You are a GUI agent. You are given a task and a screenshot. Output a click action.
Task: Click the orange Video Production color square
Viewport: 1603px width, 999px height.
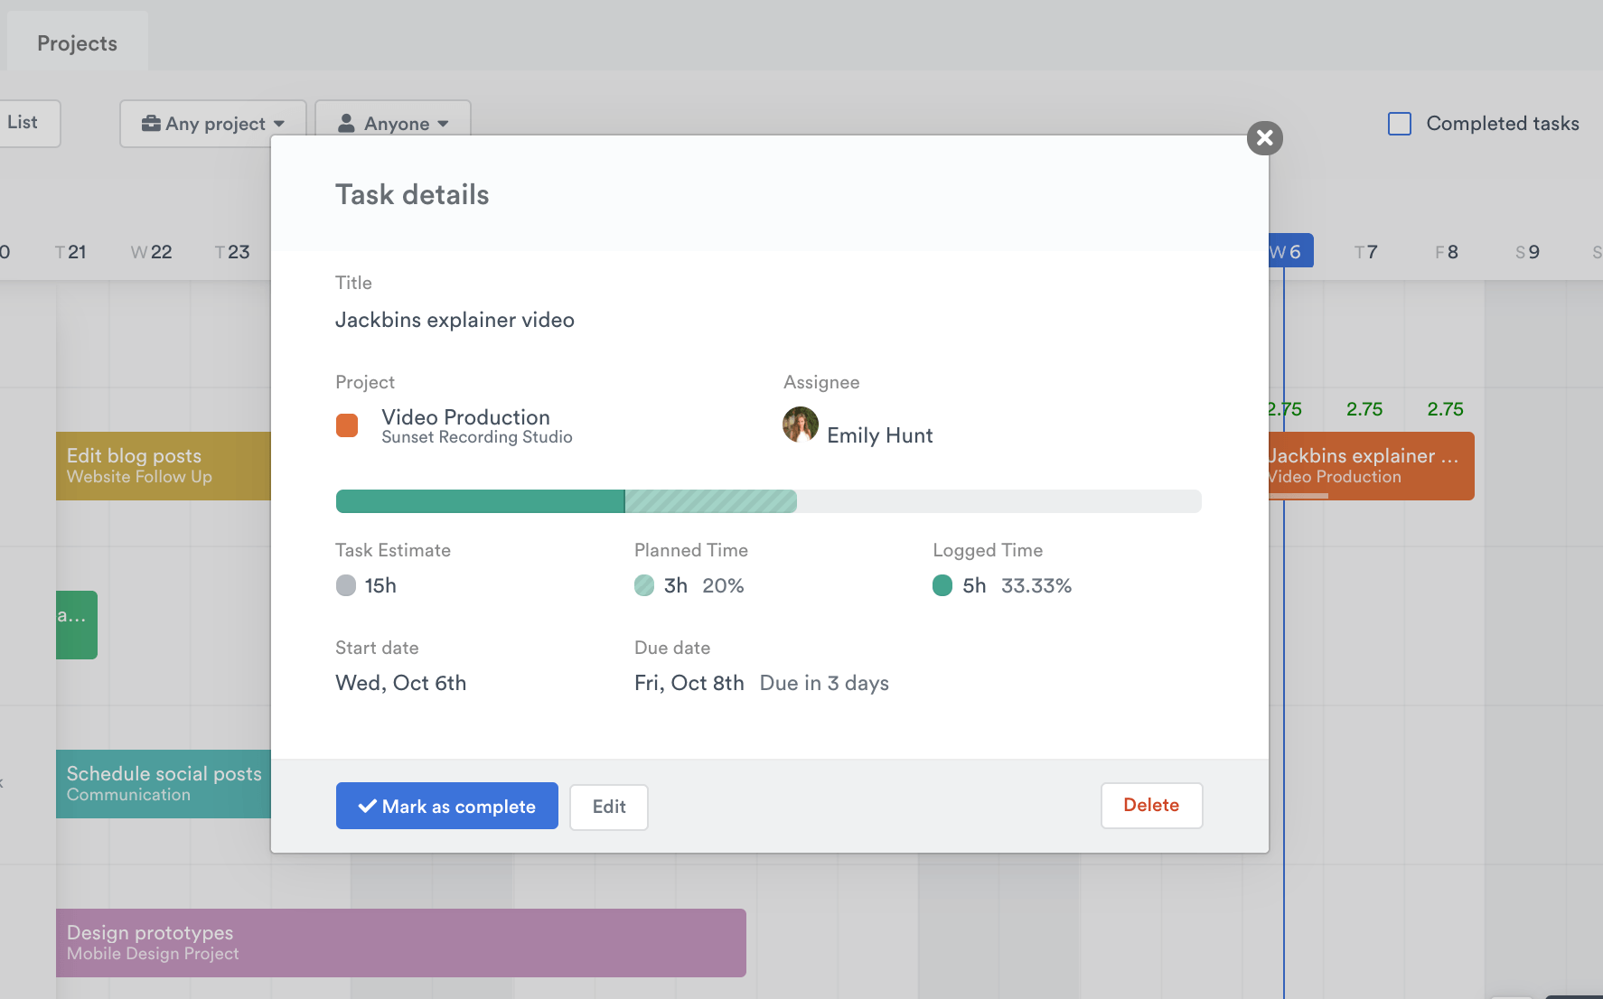[347, 425]
